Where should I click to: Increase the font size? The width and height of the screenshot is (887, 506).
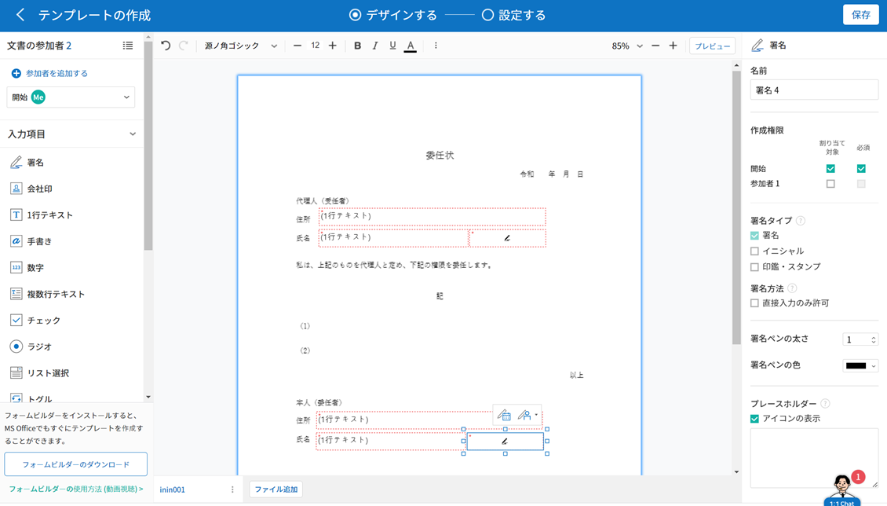click(x=333, y=46)
